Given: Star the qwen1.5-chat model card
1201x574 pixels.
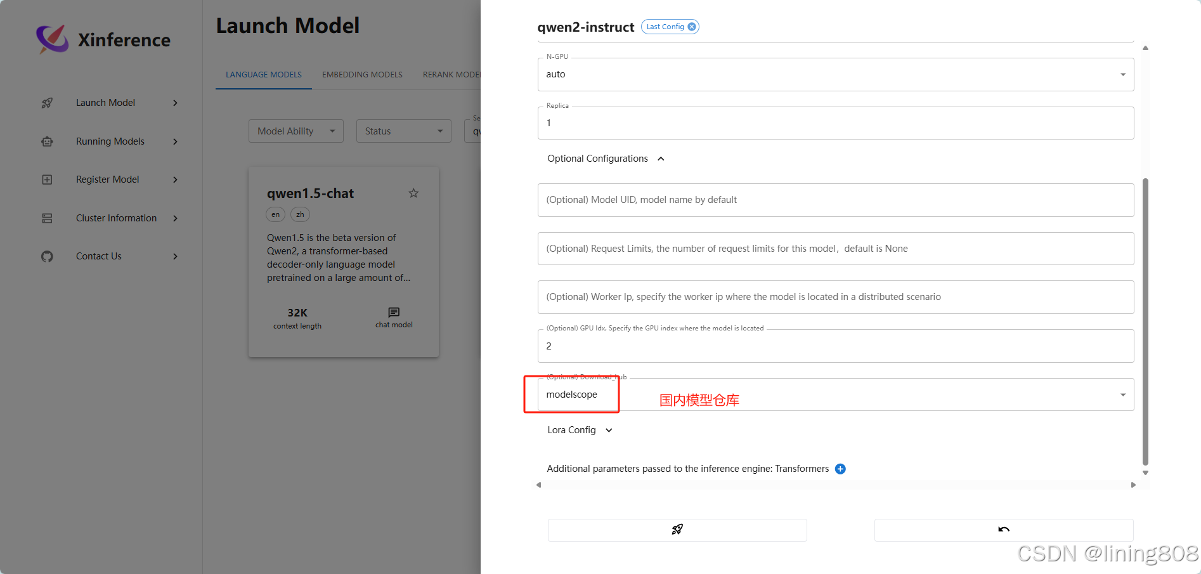Looking at the screenshot, I should (413, 193).
